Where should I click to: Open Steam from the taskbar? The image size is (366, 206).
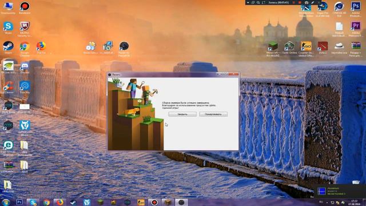coord(73,202)
